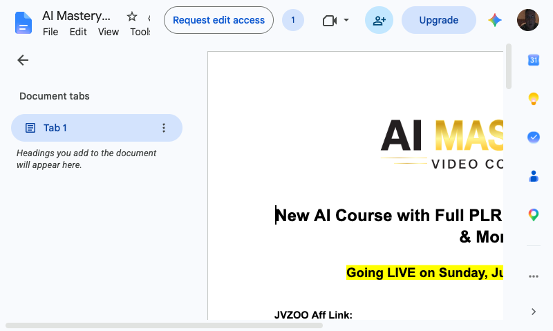Click the share people icon
The image size is (553, 331).
point(379,20)
